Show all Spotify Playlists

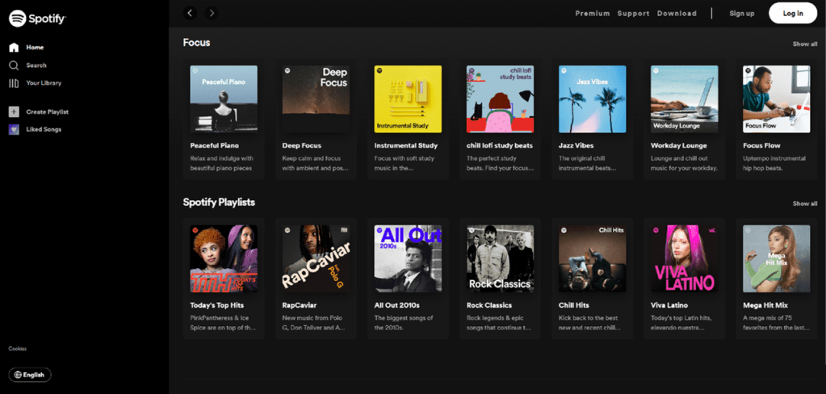click(804, 203)
